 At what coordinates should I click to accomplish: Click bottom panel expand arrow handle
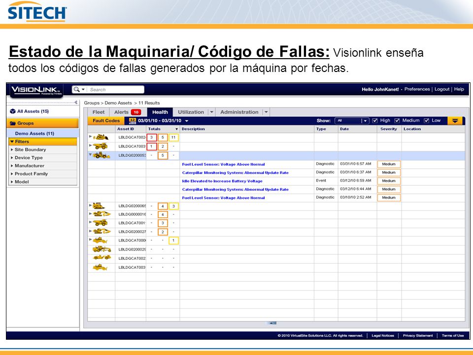(271, 323)
